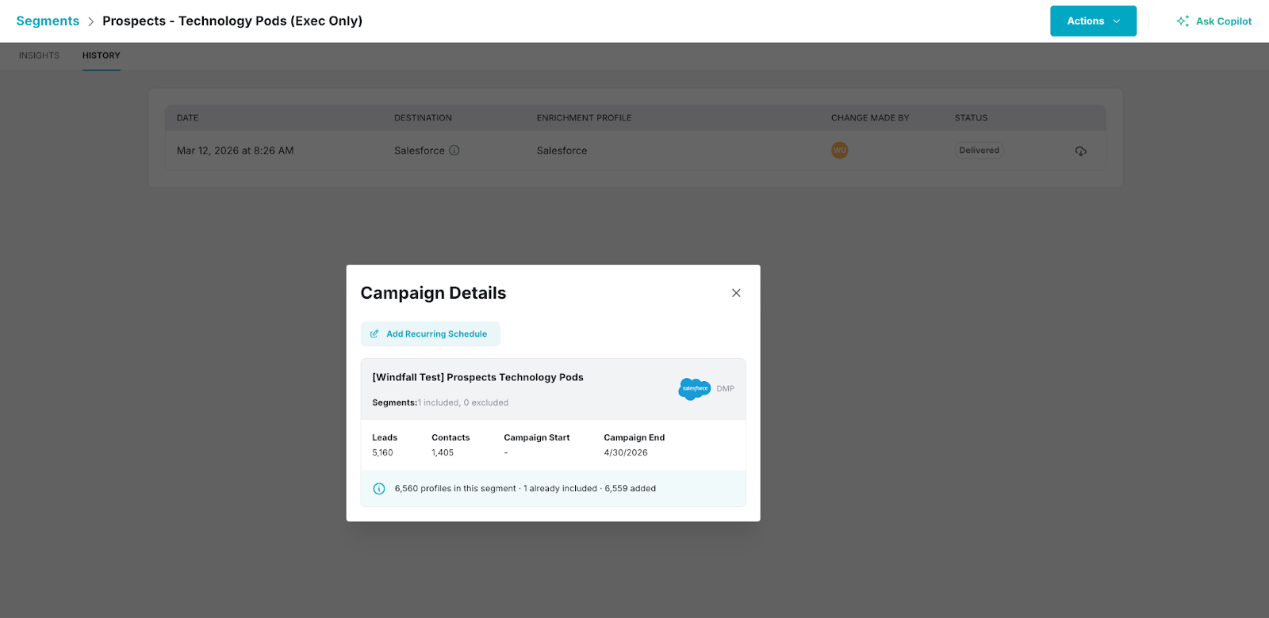Viewport: 1269px width, 618px height.
Task: Click the DESTINATION column header
Action: 423,118
